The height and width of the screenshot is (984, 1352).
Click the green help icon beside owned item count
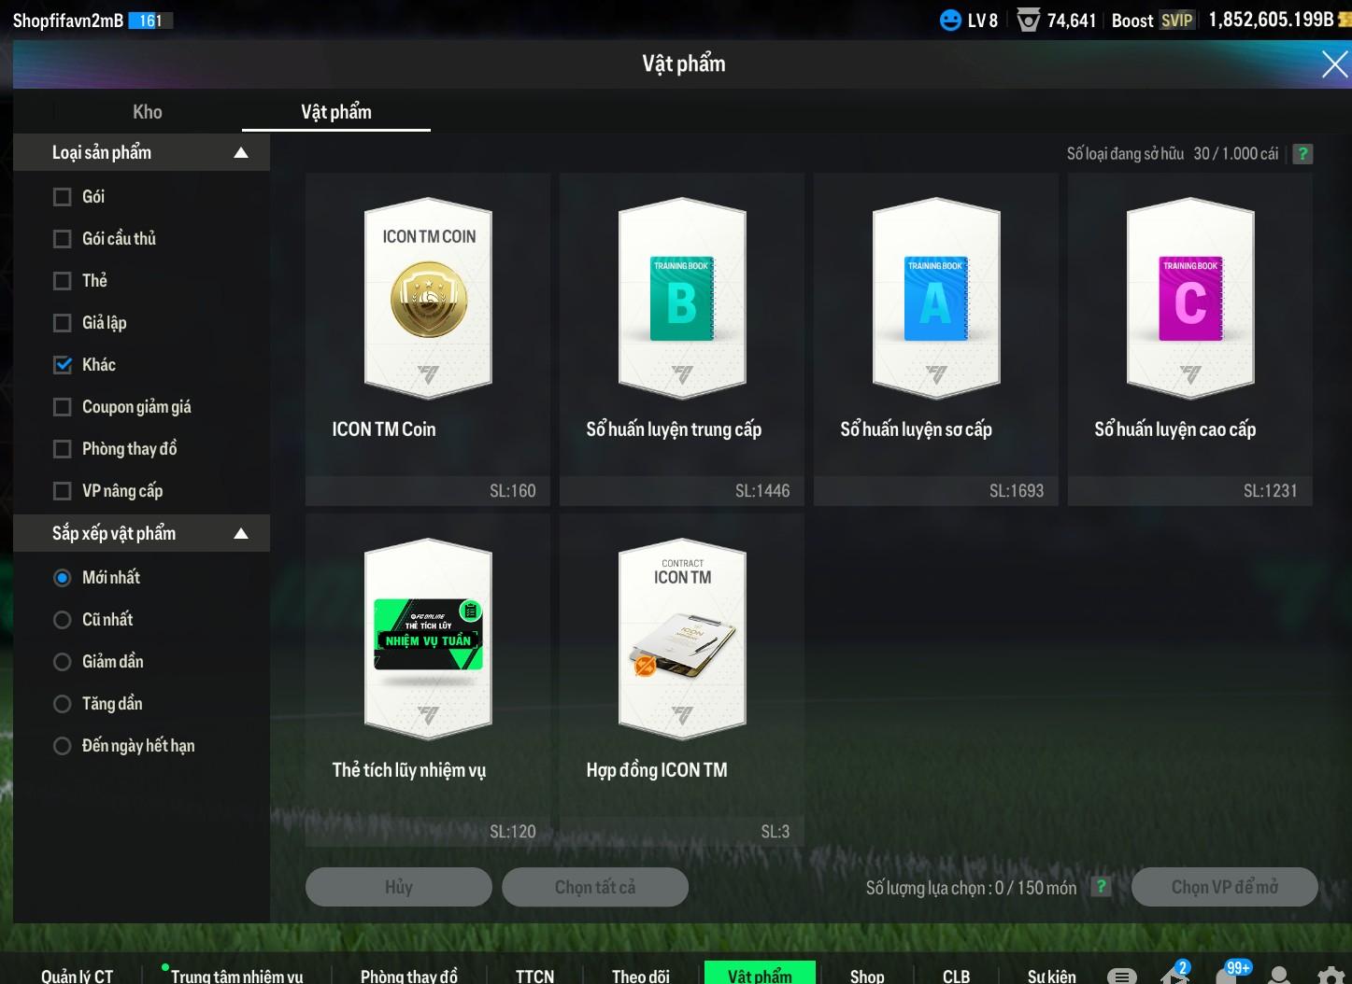click(1302, 154)
